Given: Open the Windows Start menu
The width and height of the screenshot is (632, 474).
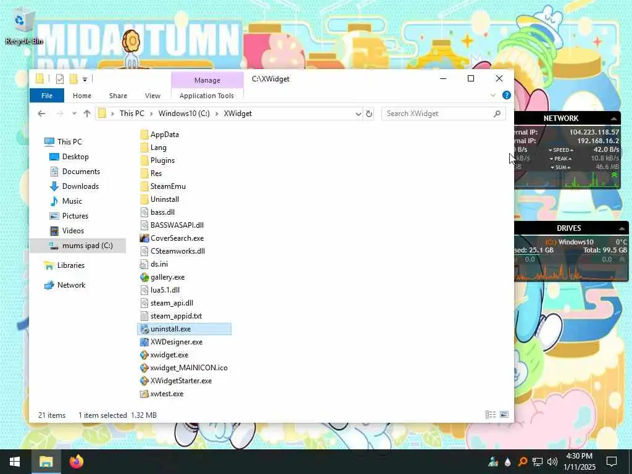Looking at the screenshot, I should pyautogui.click(x=15, y=462).
